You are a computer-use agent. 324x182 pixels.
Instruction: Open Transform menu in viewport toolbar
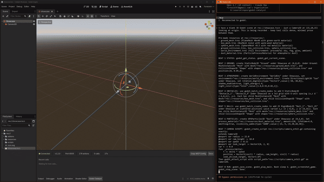click(x=104, y=16)
